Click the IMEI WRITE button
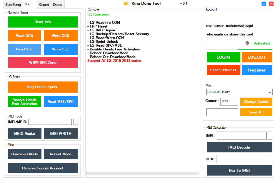 61,133
